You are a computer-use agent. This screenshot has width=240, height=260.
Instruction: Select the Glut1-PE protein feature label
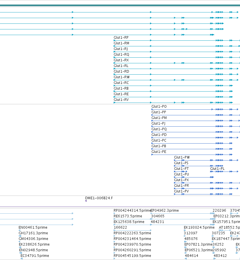click(x=159, y=152)
